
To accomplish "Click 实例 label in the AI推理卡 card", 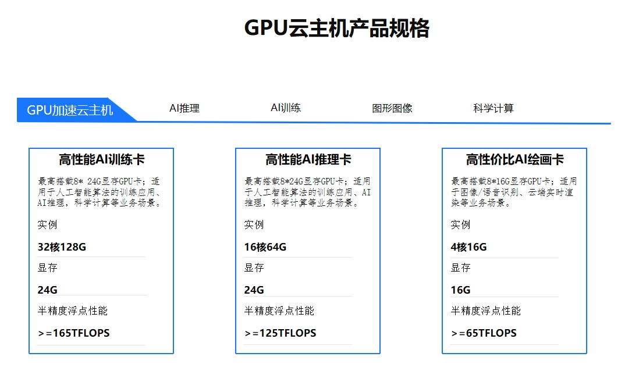I will (254, 224).
